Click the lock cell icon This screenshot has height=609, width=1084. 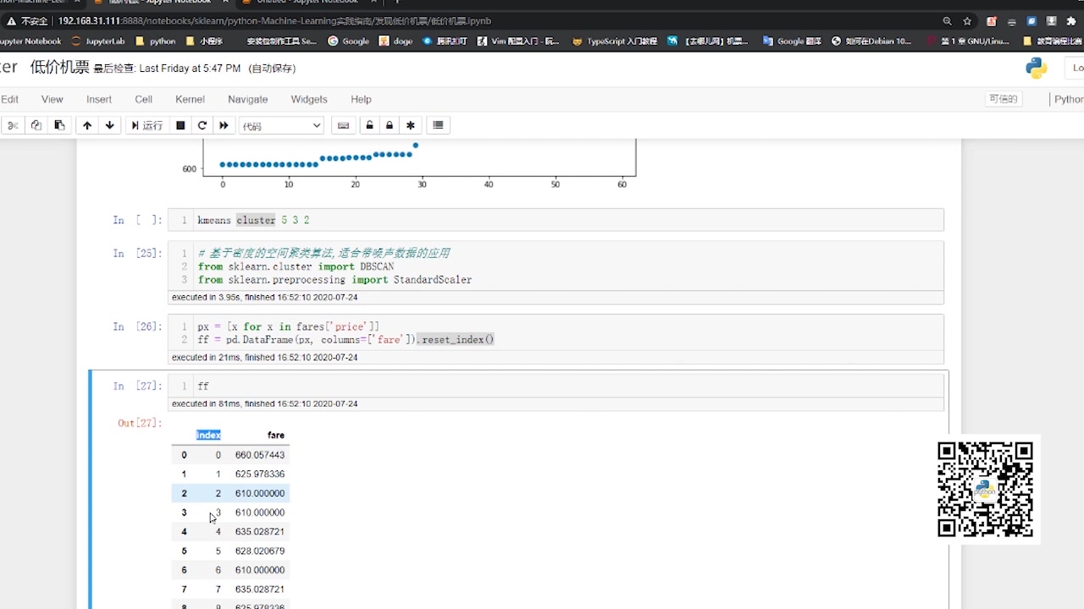390,125
